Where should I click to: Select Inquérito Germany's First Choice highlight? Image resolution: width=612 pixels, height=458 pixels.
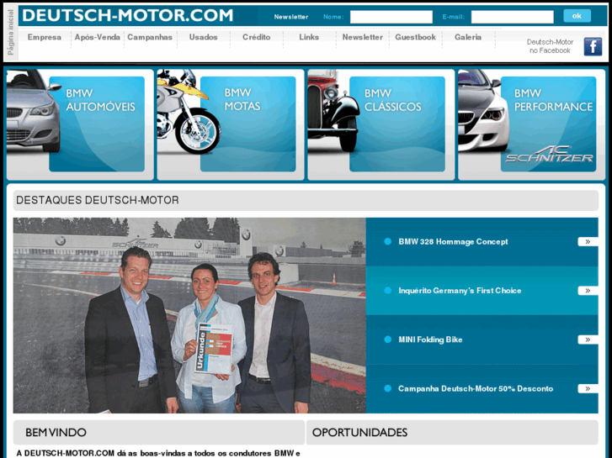click(x=460, y=291)
